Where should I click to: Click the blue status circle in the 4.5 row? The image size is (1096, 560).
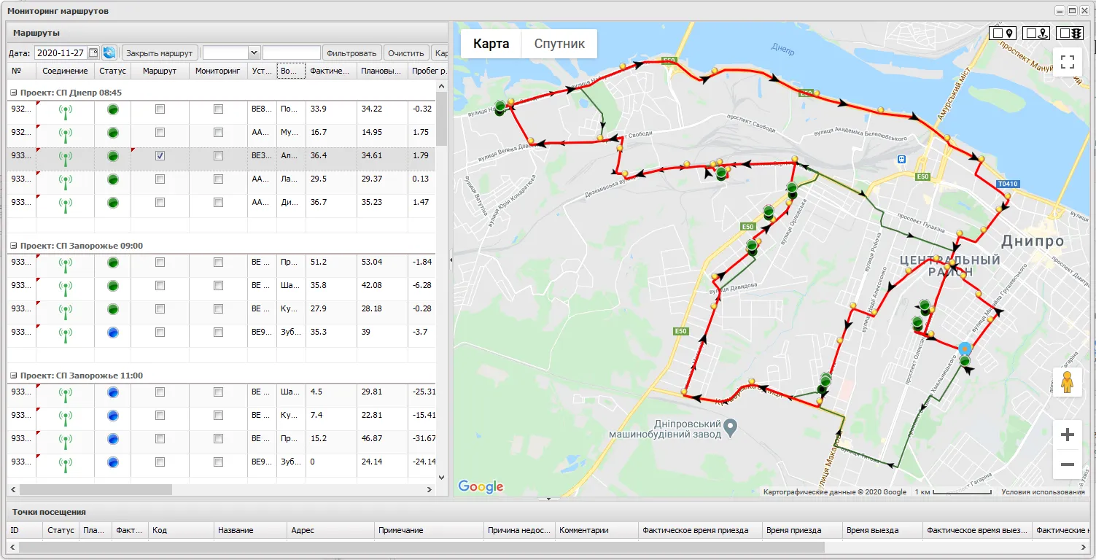click(x=113, y=392)
